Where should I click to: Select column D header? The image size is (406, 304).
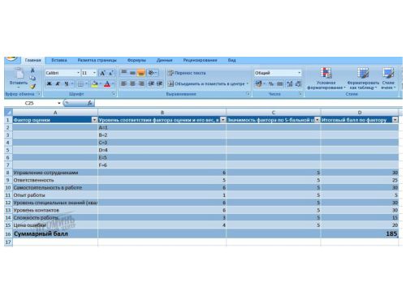coord(360,113)
